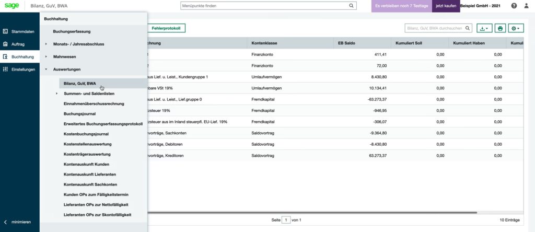This screenshot has height=232, width=535.
Task: Select the Buchhaltung sidebar icon
Action: (x=5, y=56)
